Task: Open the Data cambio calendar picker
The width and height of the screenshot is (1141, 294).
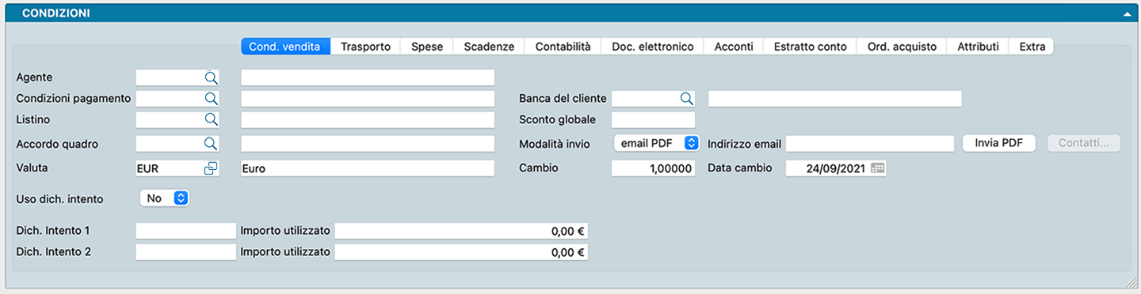Action: [877, 168]
